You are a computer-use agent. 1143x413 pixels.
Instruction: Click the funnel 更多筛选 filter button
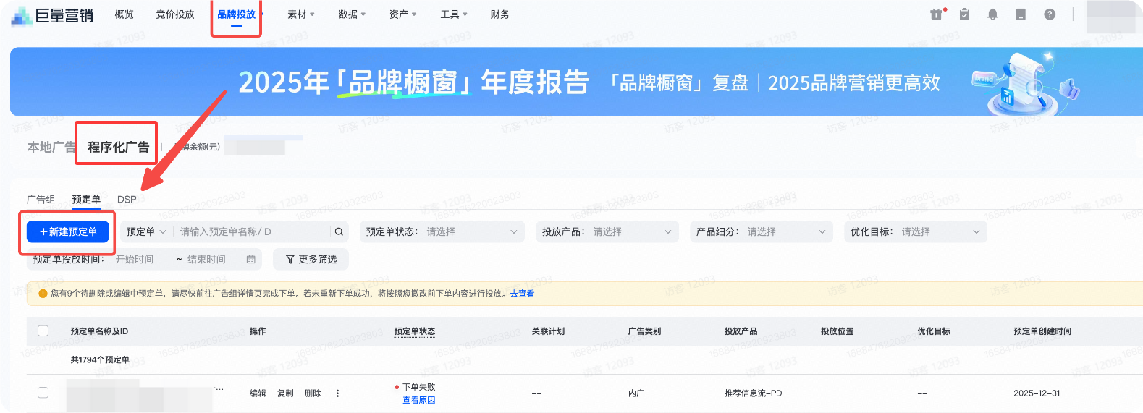pyautogui.click(x=311, y=259)
